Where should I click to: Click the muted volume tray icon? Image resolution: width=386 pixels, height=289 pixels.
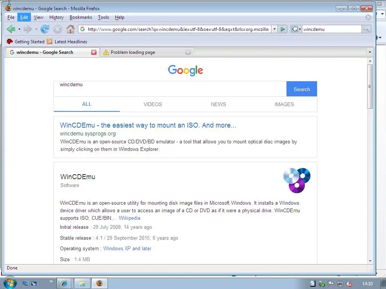coord(349,284)
